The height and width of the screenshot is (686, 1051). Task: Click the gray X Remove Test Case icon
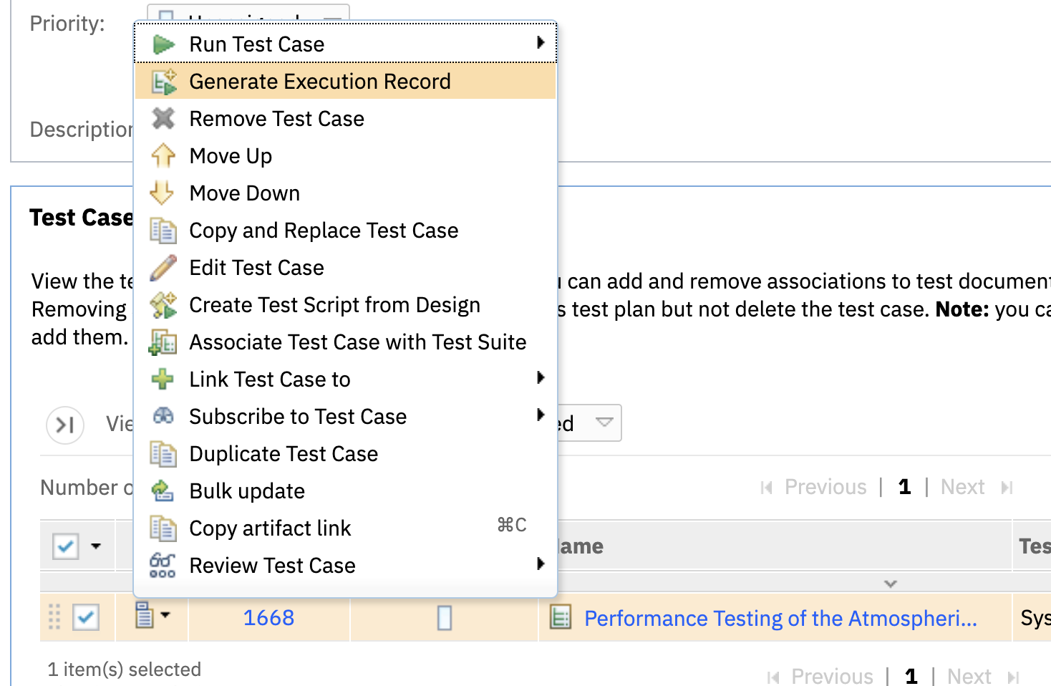point(163,118)
